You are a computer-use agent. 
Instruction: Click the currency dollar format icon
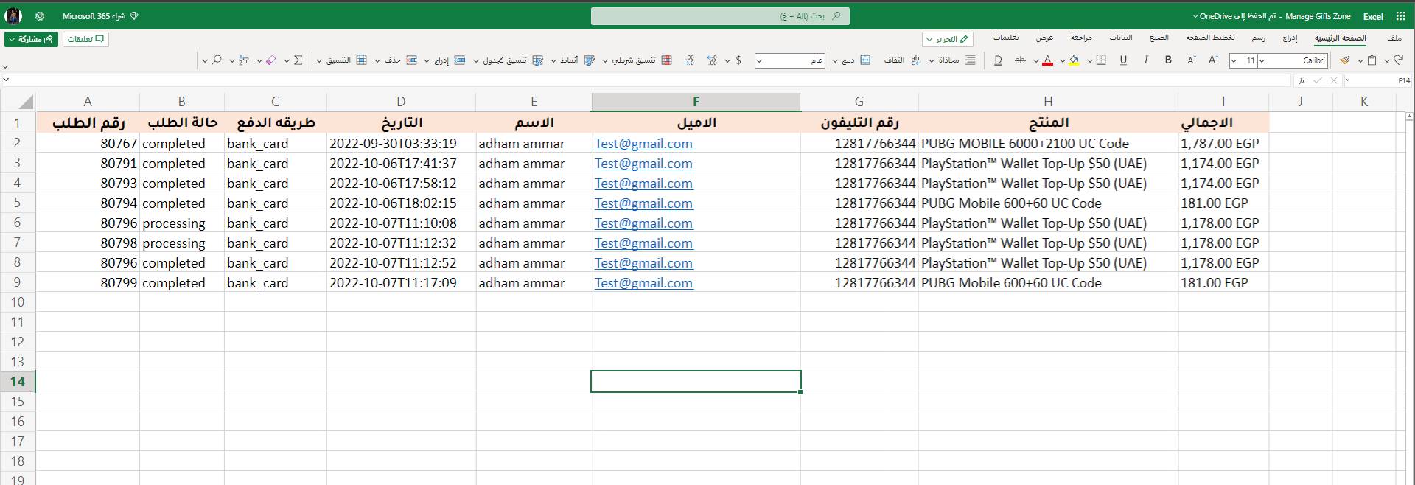tap(738, 60)
